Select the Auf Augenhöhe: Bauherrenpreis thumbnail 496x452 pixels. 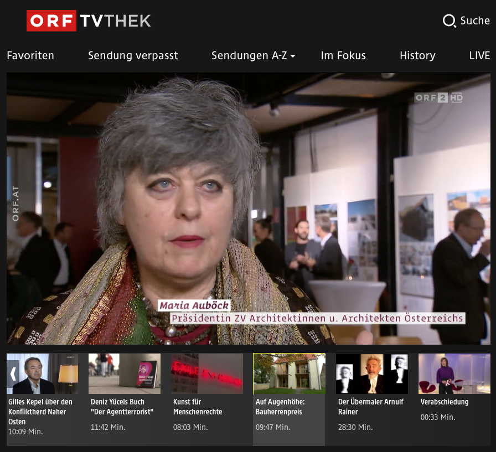click(289, 374)
